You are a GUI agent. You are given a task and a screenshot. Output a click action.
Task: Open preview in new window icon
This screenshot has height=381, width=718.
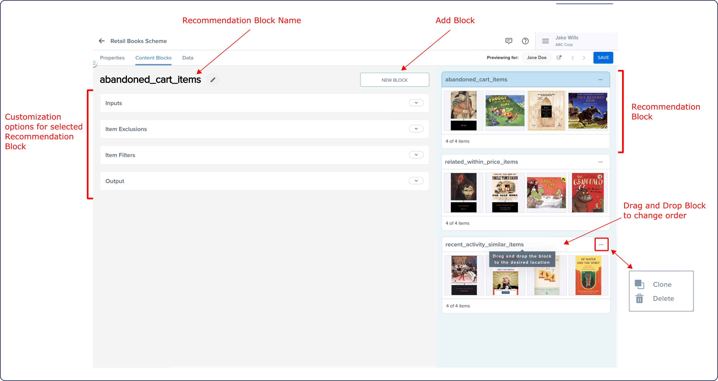coord(559,57)
